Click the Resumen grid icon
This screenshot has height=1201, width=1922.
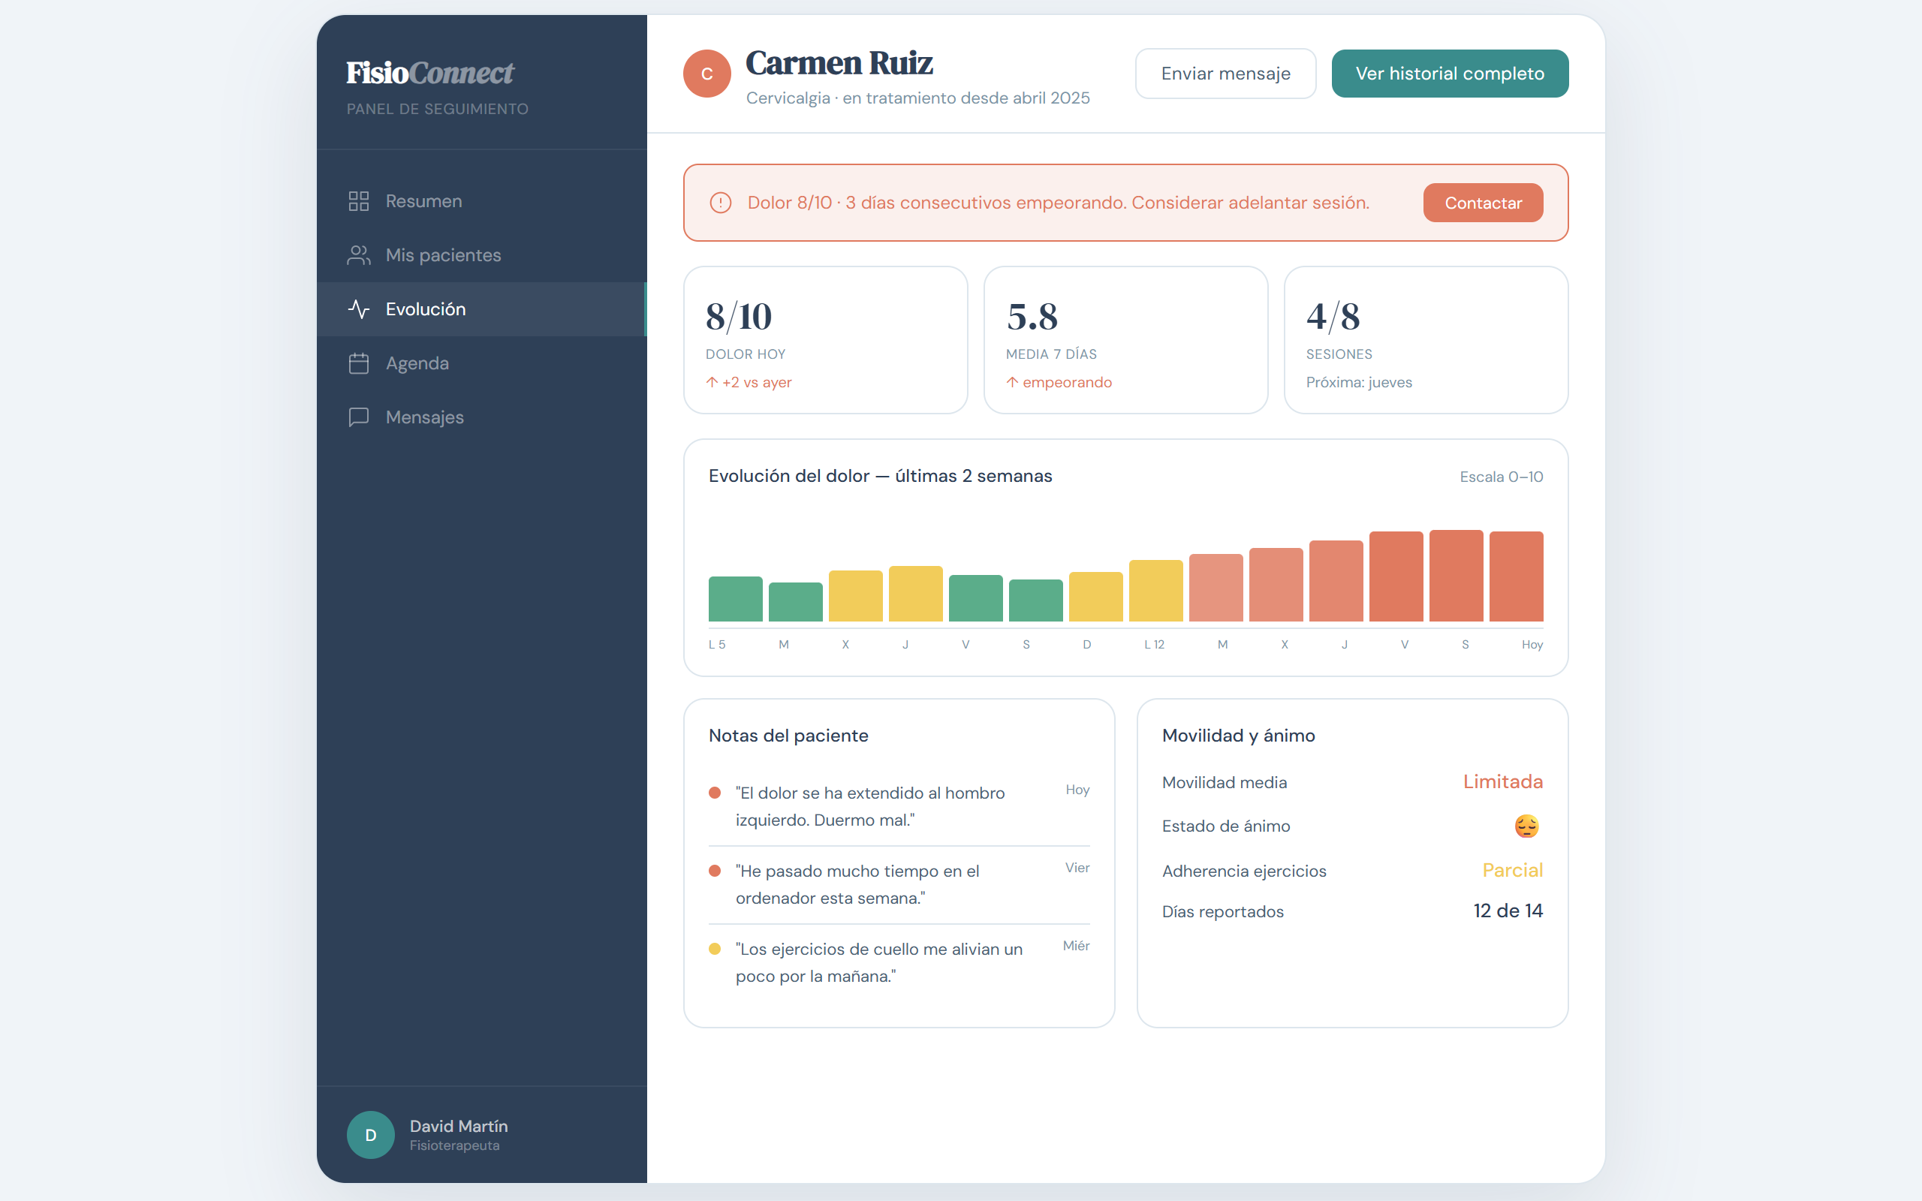(358, 201)
